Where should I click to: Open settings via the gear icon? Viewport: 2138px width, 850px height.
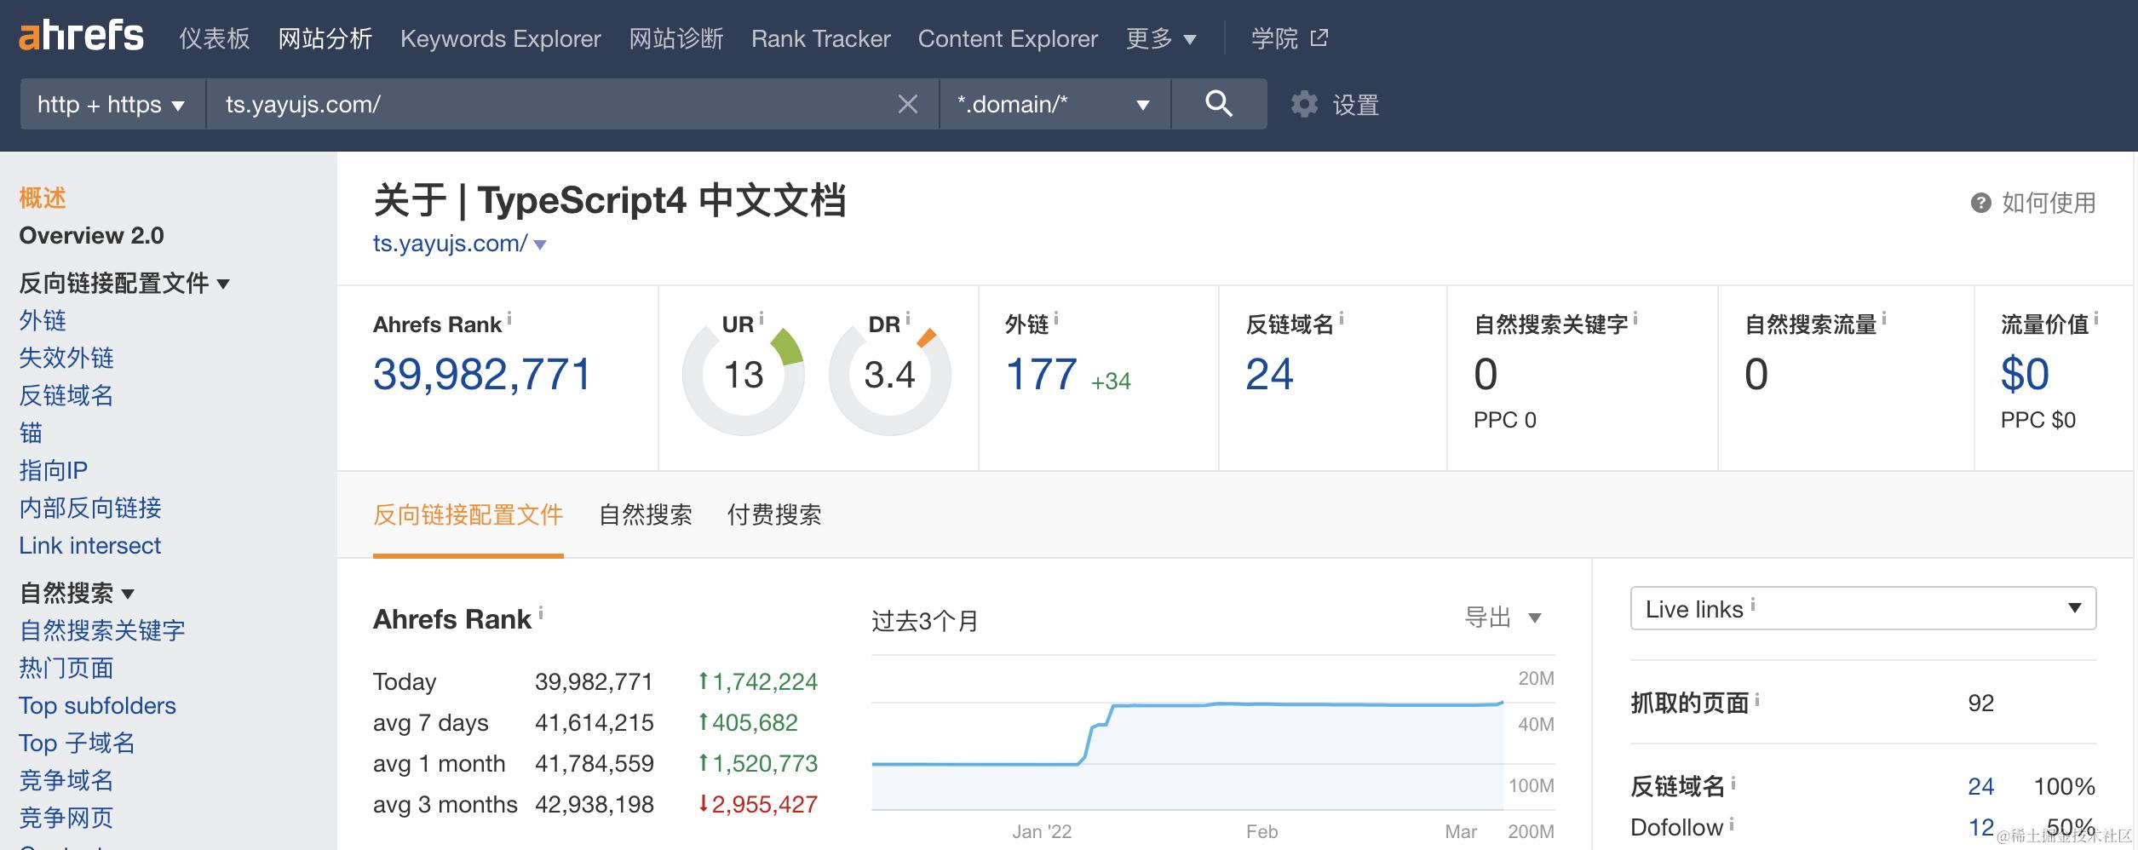1304,105
